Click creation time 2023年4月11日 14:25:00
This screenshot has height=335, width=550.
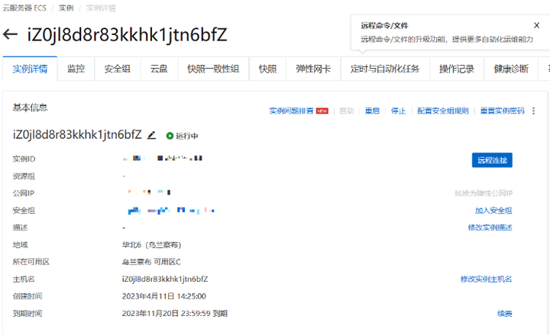(x=163, y=296)
